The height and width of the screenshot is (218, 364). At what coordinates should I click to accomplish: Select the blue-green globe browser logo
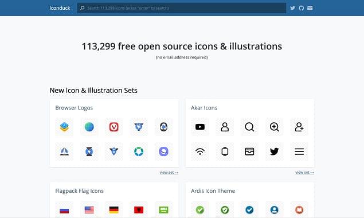[89, 127]
